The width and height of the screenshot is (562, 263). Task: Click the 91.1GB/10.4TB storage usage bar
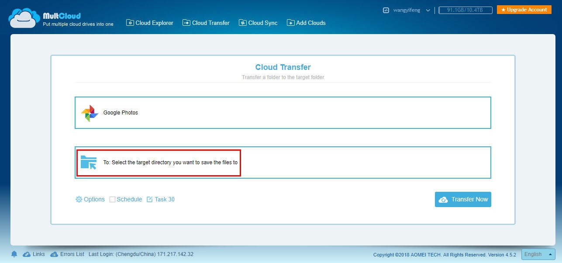point(465,10)
